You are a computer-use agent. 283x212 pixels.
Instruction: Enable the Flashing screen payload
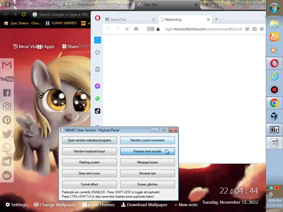[89, 162]
